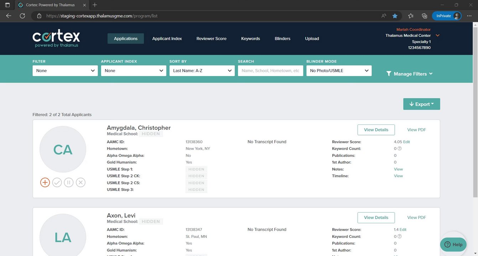
Task: Open the Blinders tab
Action: 283,38
